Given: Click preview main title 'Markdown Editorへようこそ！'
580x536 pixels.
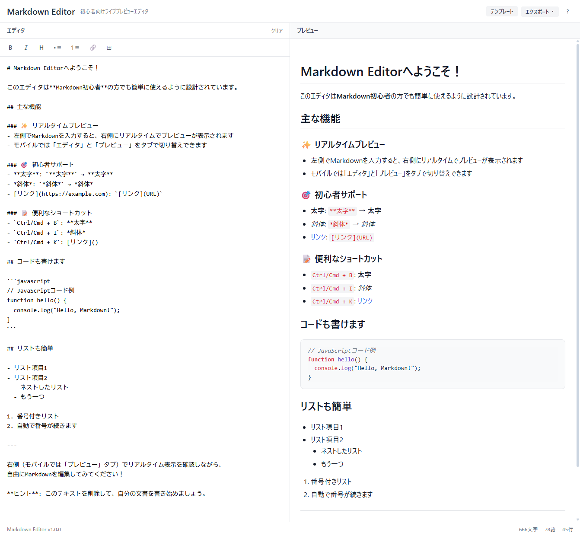Looking at the screenshot, I should 380,71.
